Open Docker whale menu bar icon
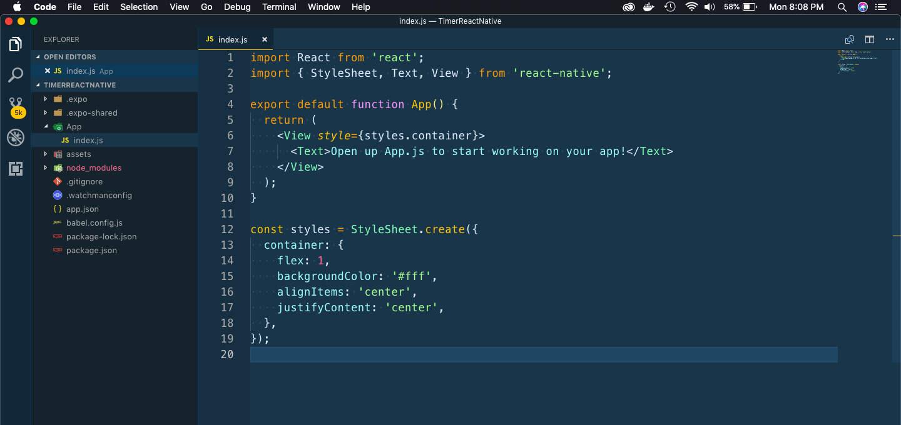 (649, 7)
